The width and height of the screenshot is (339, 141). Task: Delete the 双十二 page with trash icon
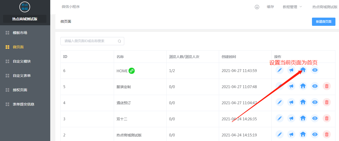point(327,118)
